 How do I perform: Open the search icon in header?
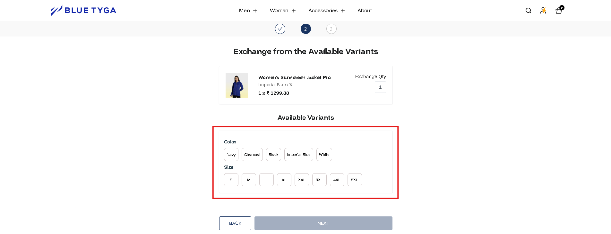point(528,11)
